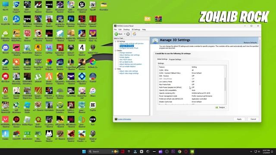The height and width of the screenshot is (155, 276).
Task: Select the Max Frame Rate row
Action: pos(191,84)
